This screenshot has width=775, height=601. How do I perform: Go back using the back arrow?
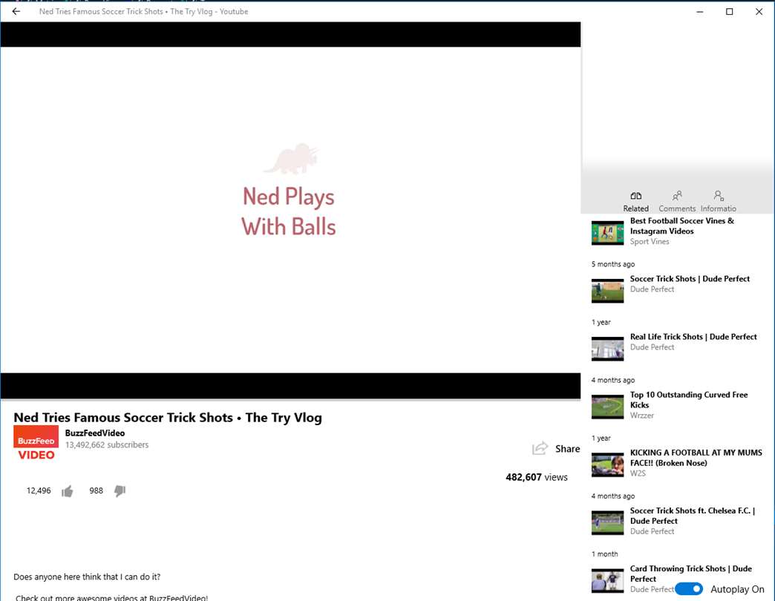pyautogui.click(x=16, y=11)
